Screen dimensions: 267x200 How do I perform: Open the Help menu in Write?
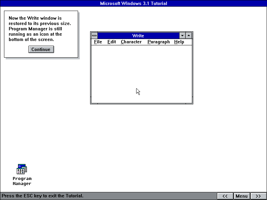click(x=179, y=42)
